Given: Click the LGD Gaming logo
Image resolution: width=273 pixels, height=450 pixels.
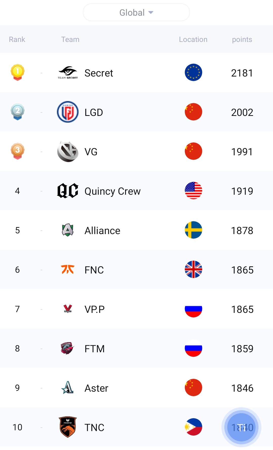Looking at the screenshot, I should [x=67, y=112].
